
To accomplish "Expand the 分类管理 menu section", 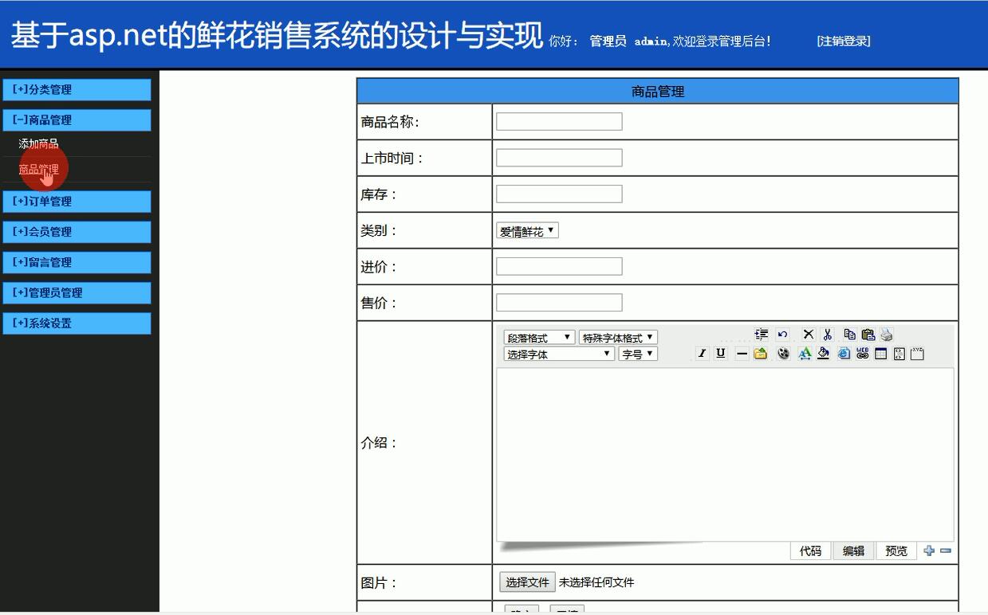I will point(77,90).
